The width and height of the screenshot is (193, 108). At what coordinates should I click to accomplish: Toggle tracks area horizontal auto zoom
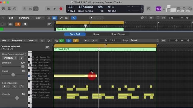163,18
